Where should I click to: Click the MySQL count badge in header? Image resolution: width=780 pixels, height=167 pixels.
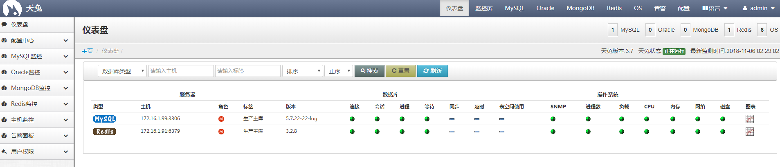pos(612,30)
